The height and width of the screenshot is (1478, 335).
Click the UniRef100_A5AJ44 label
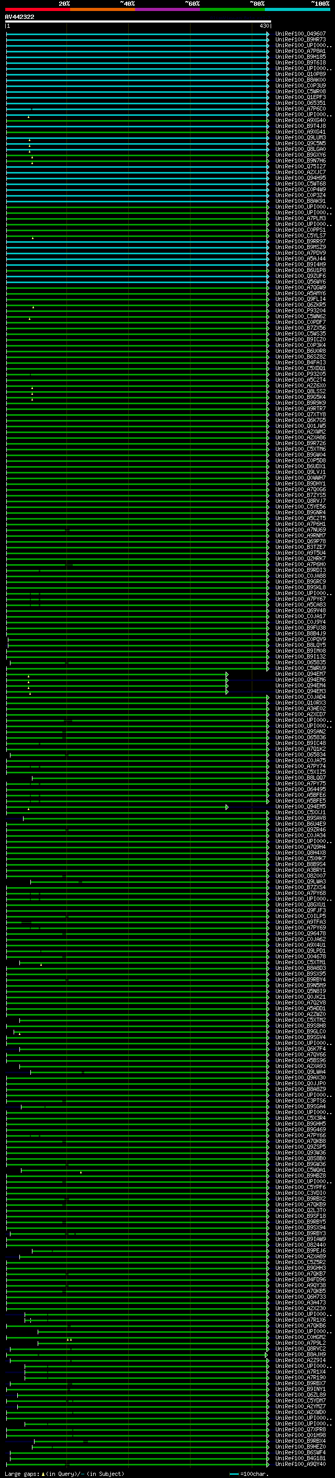click(x=300, y=259)
